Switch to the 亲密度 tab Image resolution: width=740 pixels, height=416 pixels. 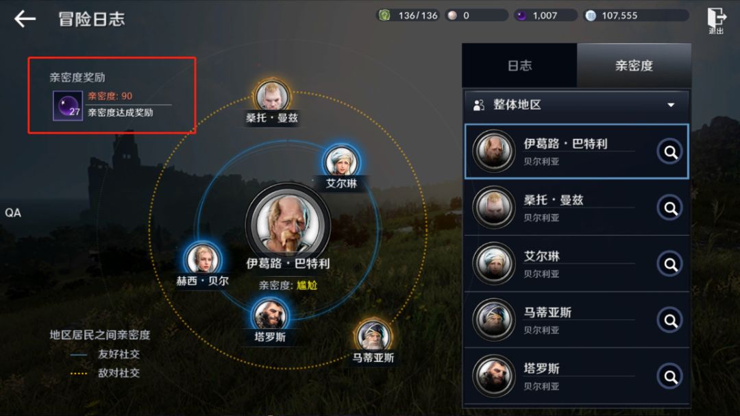pos(634,66)
